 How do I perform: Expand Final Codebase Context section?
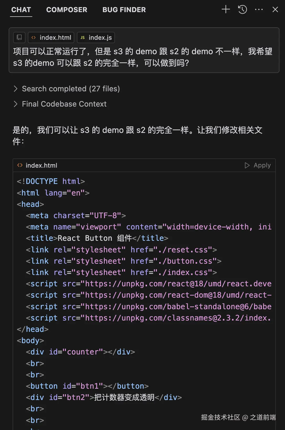pos(15,104)
